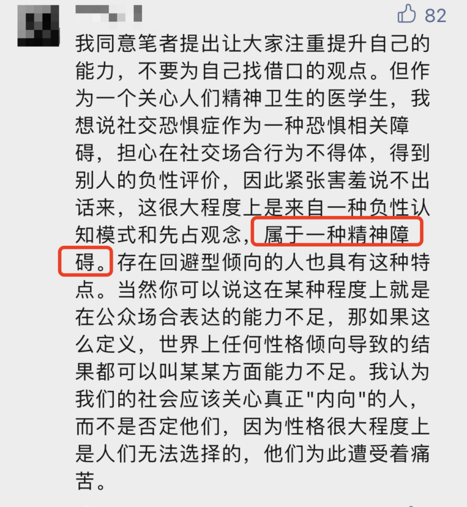Click the like count 82
This screenshot has width=467, height=507.
click(435, 16)
